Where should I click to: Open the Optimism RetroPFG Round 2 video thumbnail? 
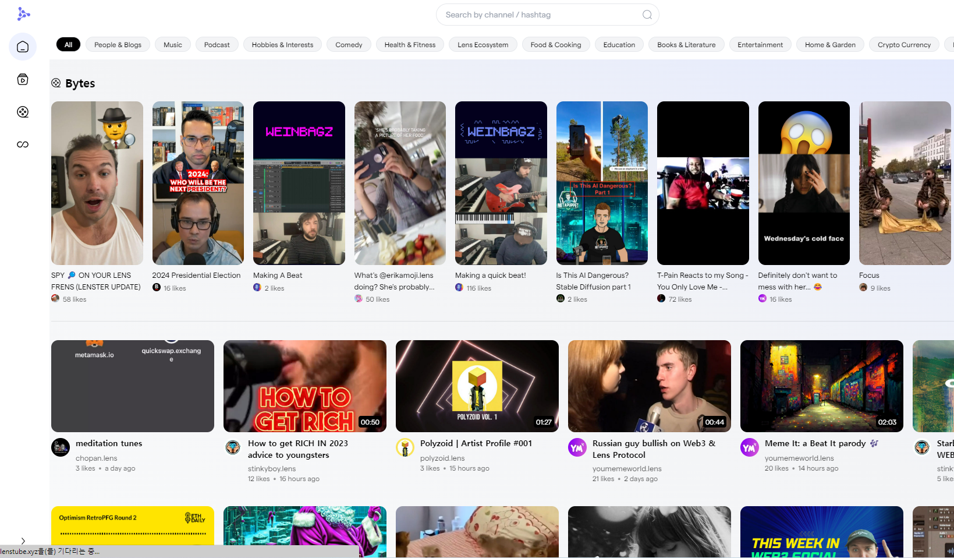[133, 532]
